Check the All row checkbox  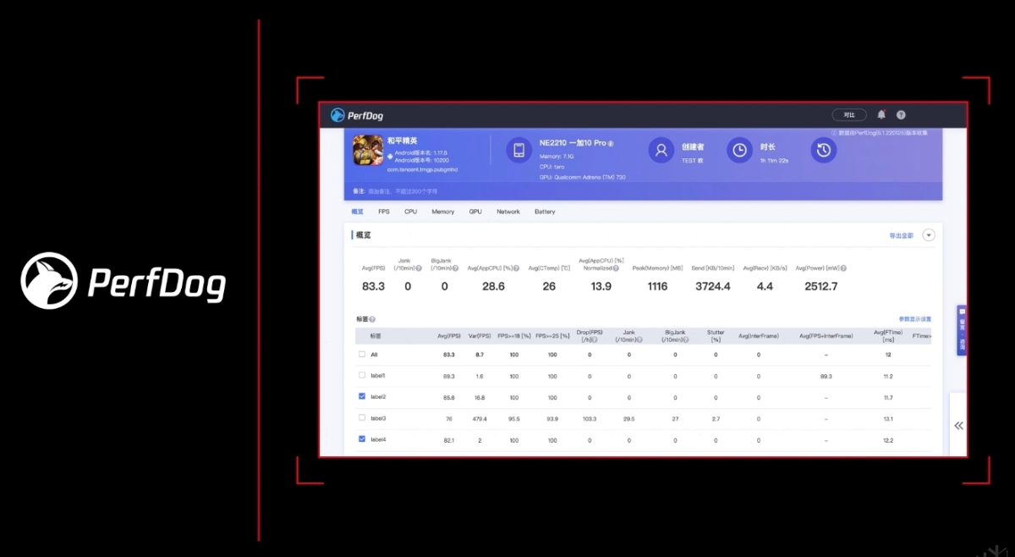(x=362, y=355)
